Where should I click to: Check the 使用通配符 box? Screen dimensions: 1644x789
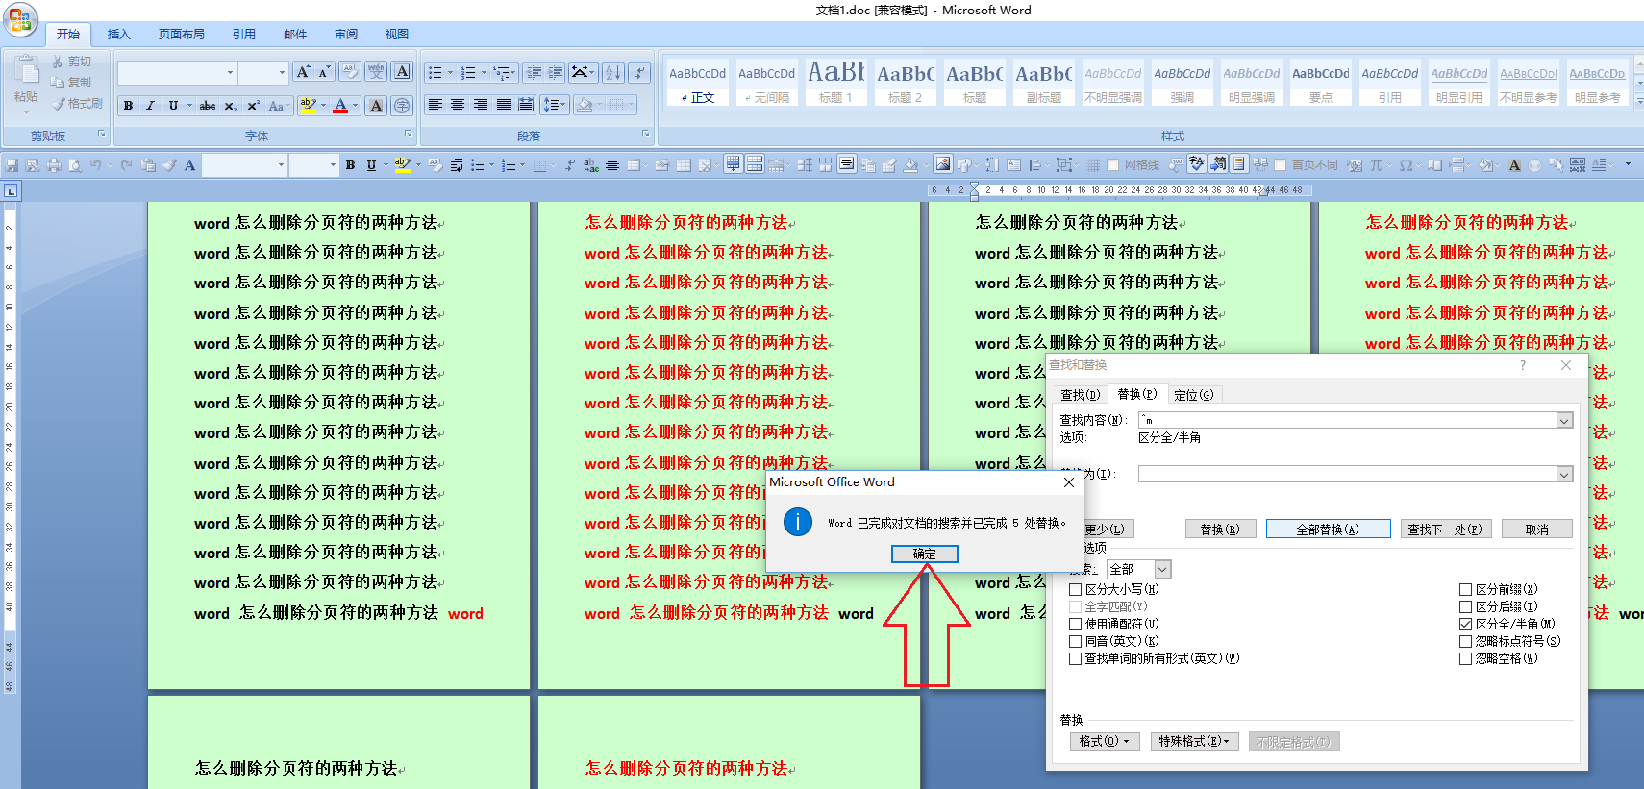(1076, 624)
